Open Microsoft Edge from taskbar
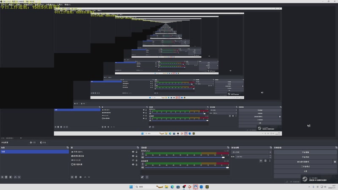Screen dimensions: 338x190 (172, 187)
